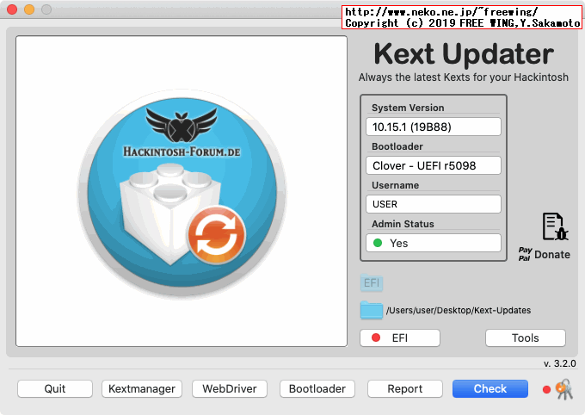This screenshot has height=415, width=585.
Task: Click the Bootloader field Clover - UEFI r5098
Action: [x=434, y=165]
